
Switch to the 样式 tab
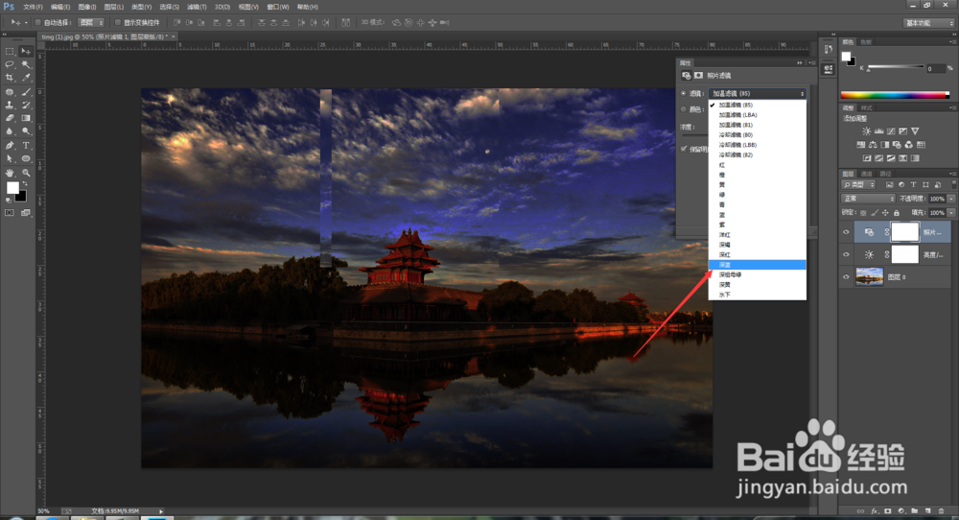tap(867, 107)
